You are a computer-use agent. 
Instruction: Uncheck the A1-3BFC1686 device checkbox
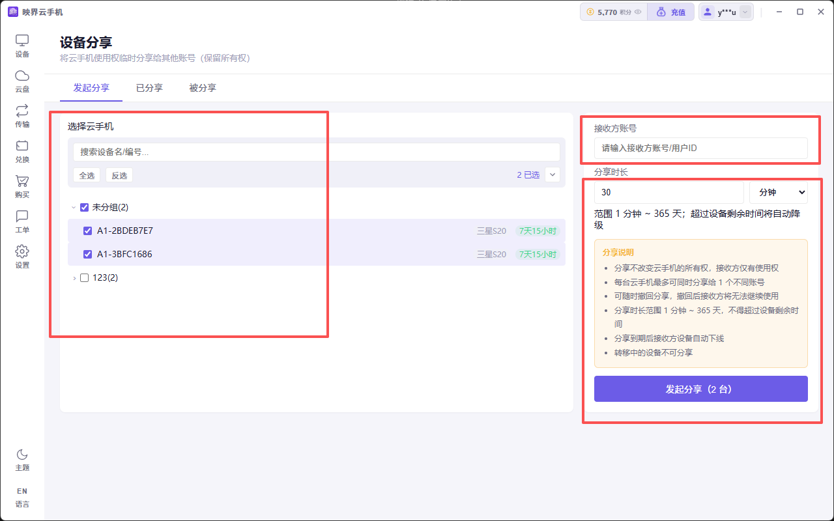[87, 255]
